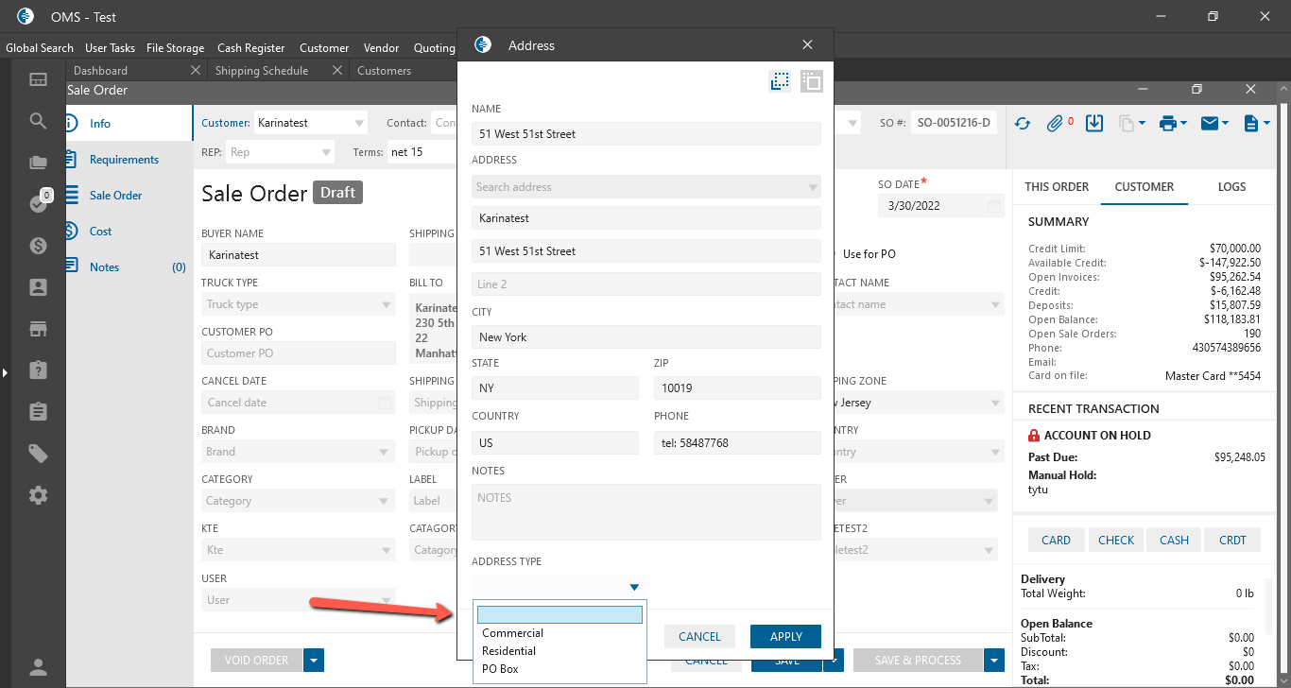Open the Kte dropdown

[299, 550]
